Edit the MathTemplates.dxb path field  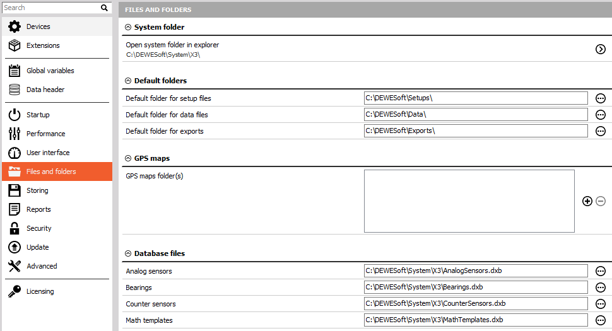click(476, 320)
